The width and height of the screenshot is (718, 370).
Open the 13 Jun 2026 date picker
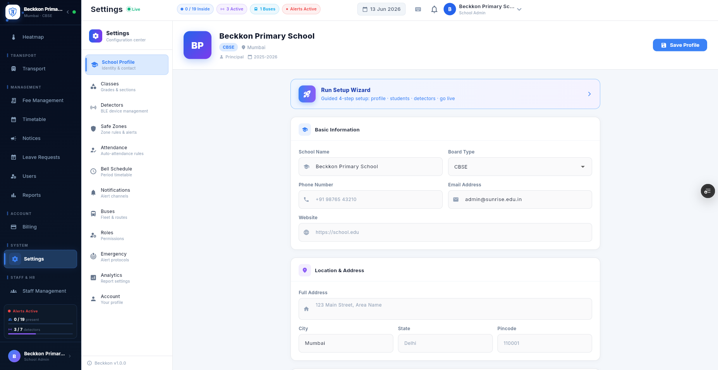pos(381,9)
